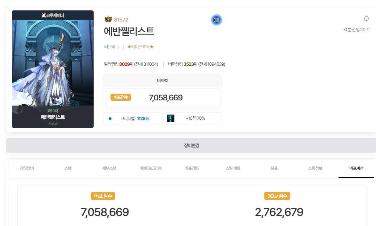Switch to the 버프강화 tab
Image resolution: width=376 pixels, height=226 pixels.
click(x=192, y=168)
